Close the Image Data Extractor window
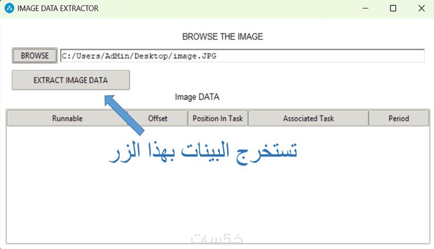Viewport: 434px width, 249px height. (x=422, y=9)
